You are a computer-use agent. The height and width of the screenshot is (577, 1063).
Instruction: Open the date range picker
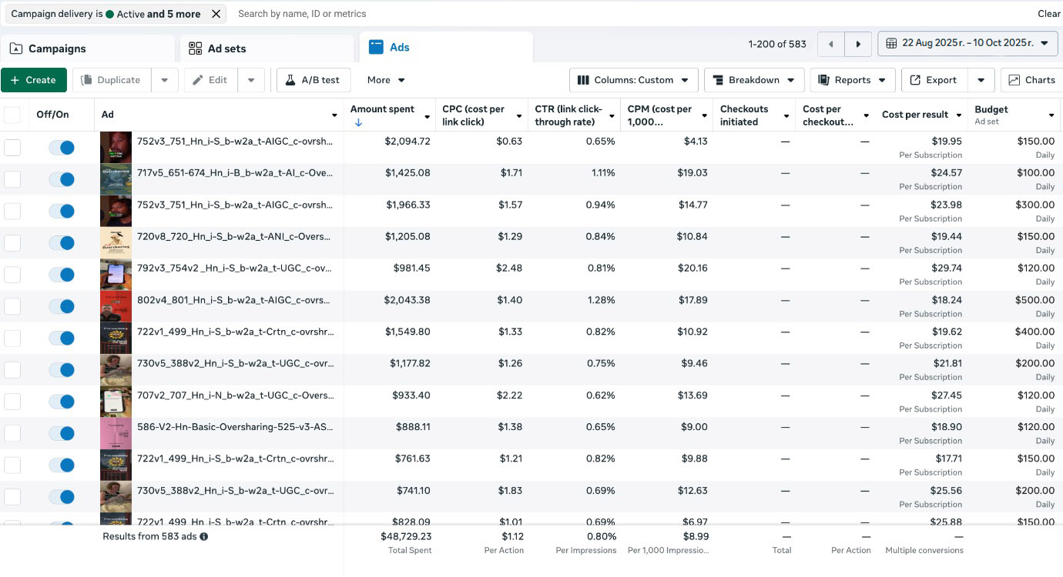[967, 44]
